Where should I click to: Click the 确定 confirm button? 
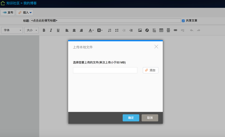(131, 118)
